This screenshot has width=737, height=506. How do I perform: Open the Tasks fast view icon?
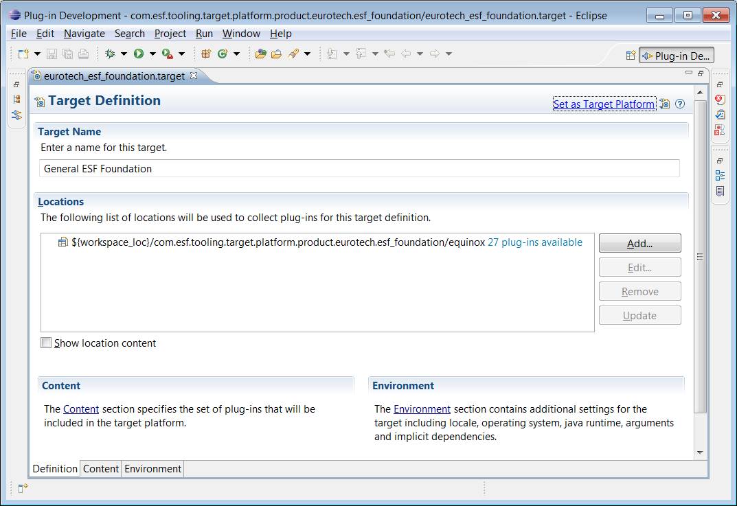coord(720,114)
